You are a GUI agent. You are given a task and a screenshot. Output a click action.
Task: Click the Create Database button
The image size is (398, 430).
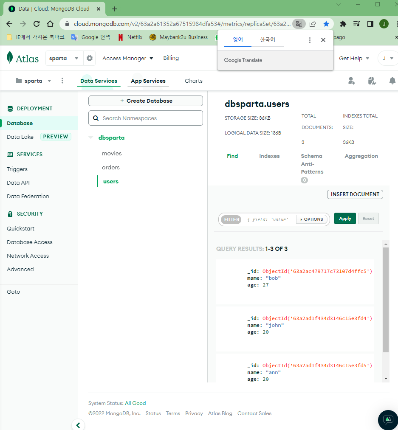145,101
